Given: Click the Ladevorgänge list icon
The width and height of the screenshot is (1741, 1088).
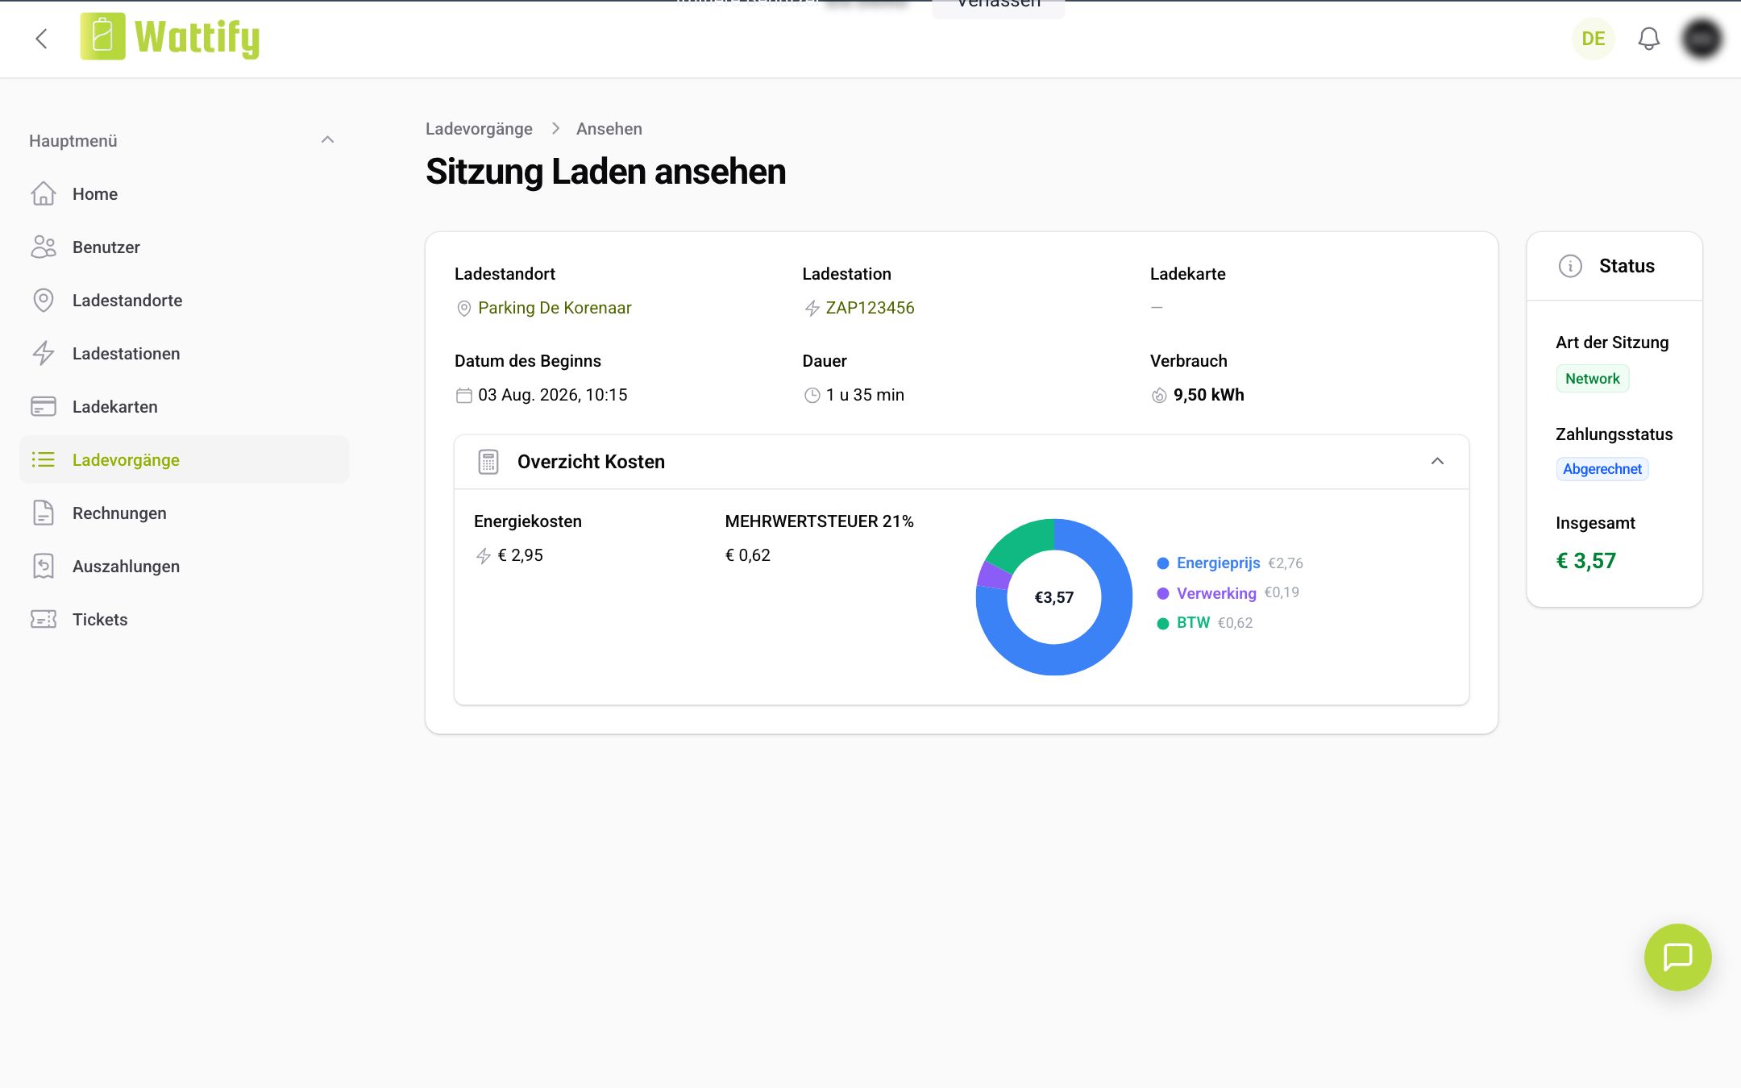Looking at the screenshot, I should 44,459.
